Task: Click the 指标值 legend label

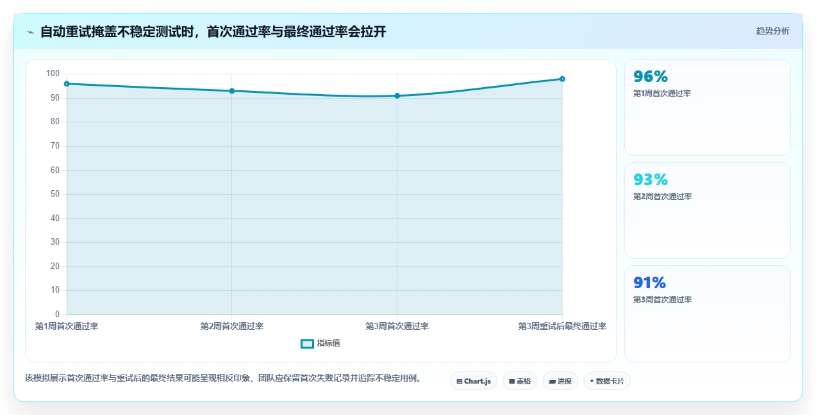Action: (328, 344)
